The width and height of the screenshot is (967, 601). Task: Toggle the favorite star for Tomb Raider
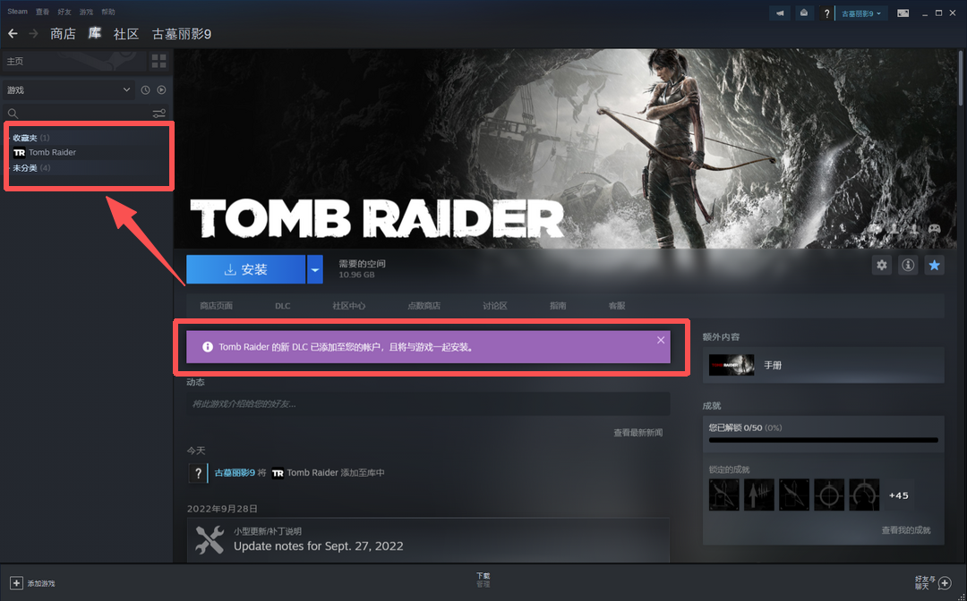[934, 266]
